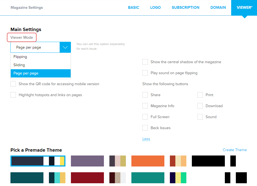Pick the purple-gray premade theme swatch
The width and height of the screenshot is (257, 186).
point(87,161)
